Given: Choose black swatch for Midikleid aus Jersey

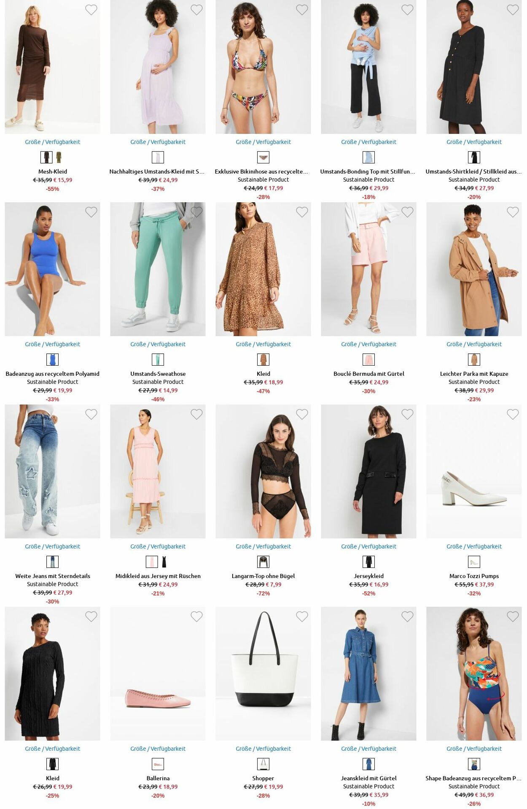Looking at the screenshot, I should tap(164, 562).
